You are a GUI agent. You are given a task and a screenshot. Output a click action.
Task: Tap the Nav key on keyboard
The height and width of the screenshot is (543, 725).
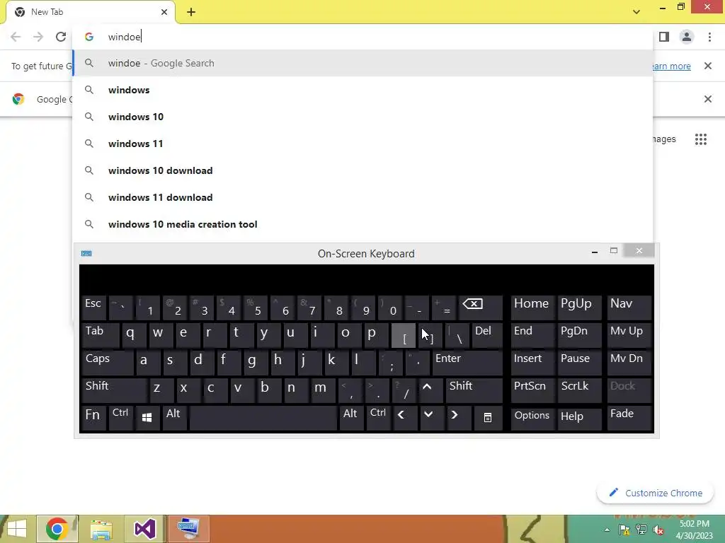tap(629, 308)
